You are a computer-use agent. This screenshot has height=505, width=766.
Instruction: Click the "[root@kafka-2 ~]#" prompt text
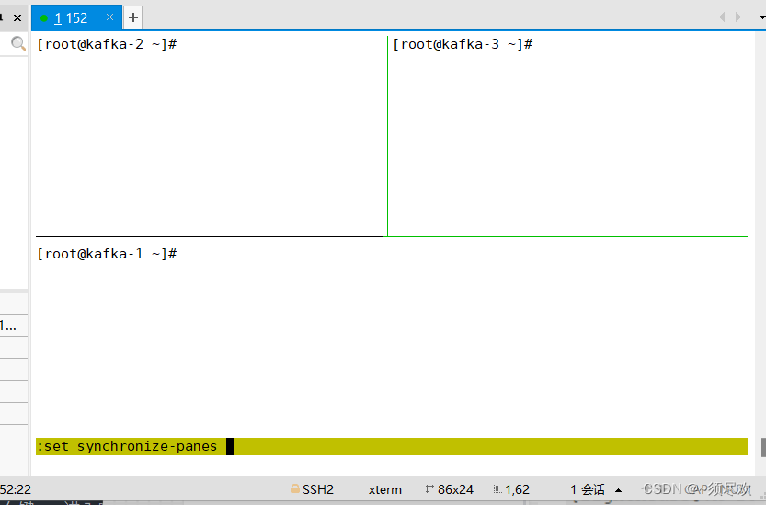pyautogui.click(x=107, y=44)
